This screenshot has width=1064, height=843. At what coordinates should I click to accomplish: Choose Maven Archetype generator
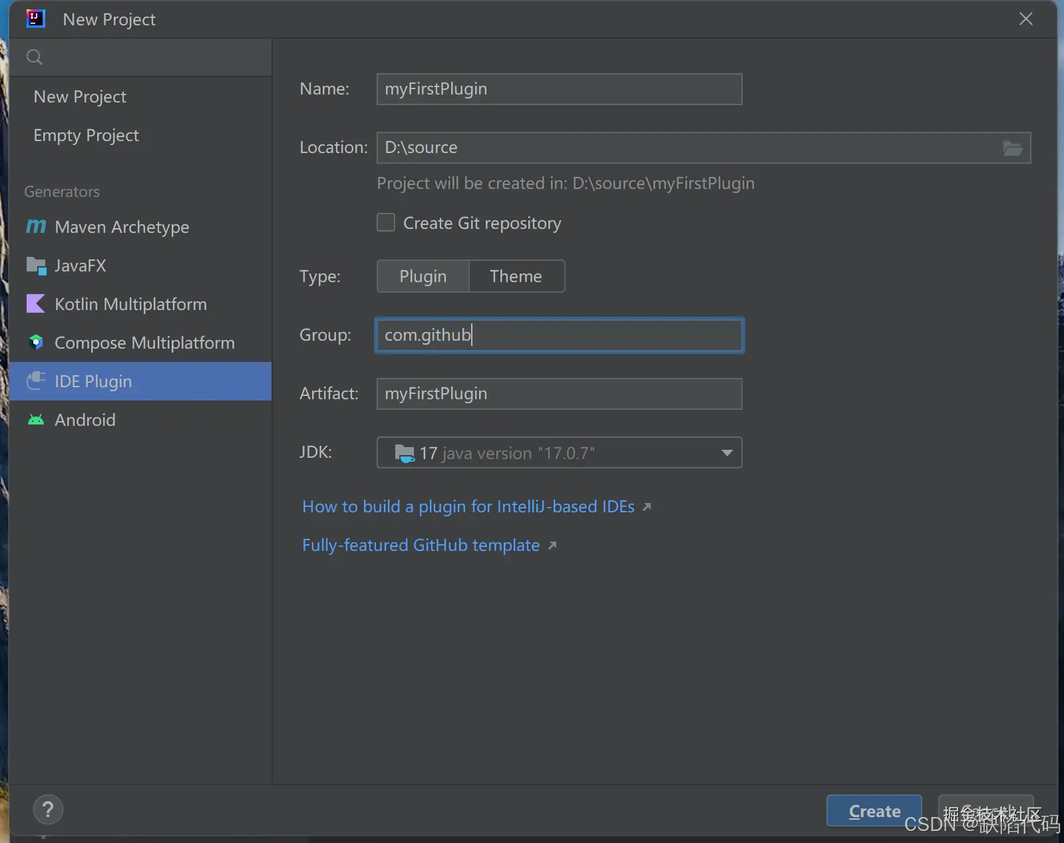[140, 227]
